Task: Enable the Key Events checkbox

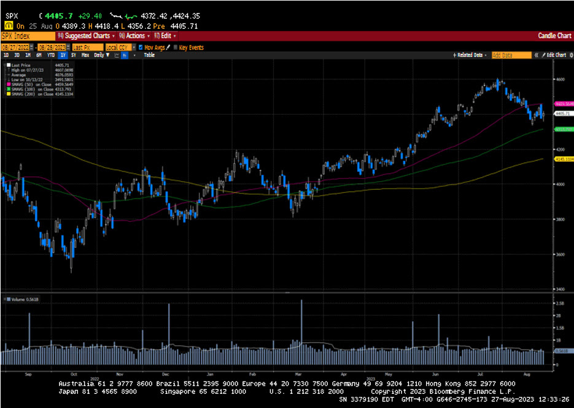Action: coord(175,47)
